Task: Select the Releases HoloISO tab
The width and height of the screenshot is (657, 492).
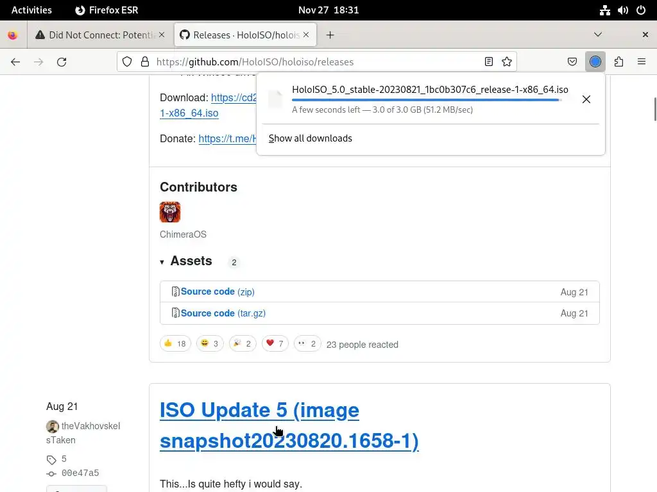Action: click(245, 35)
